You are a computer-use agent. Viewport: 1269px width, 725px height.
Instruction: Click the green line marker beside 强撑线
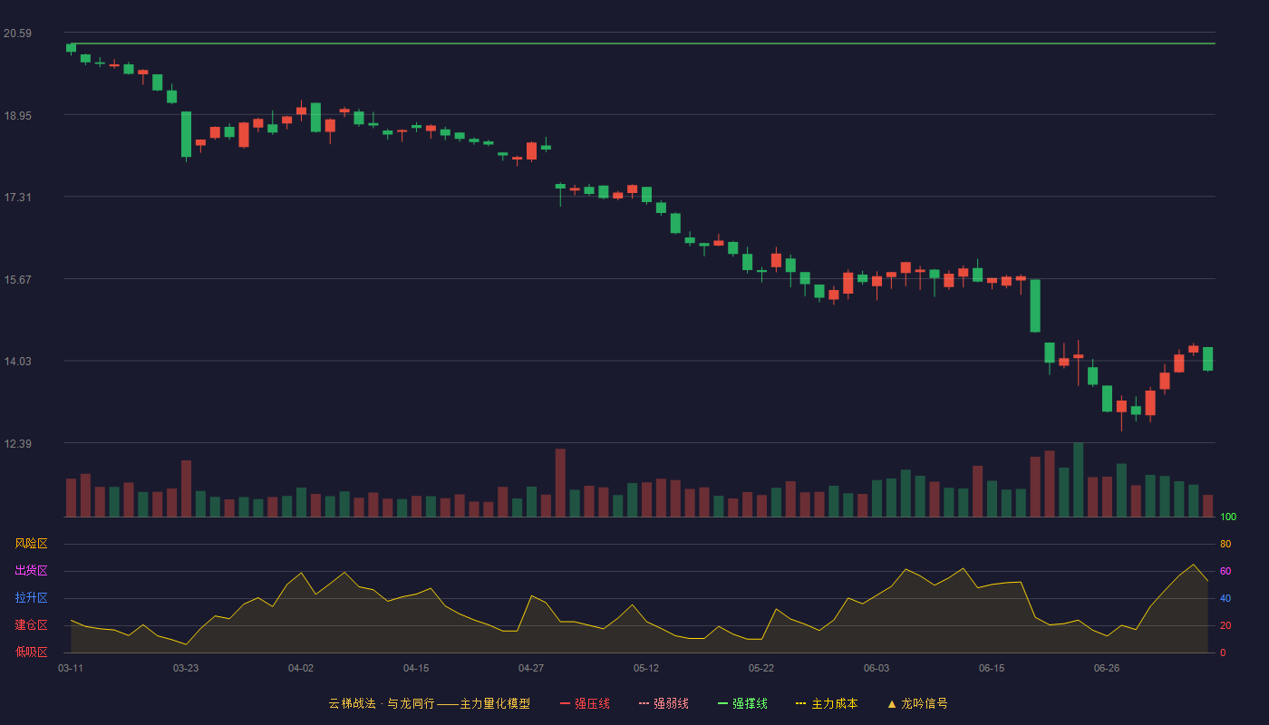tap(722, 703)
